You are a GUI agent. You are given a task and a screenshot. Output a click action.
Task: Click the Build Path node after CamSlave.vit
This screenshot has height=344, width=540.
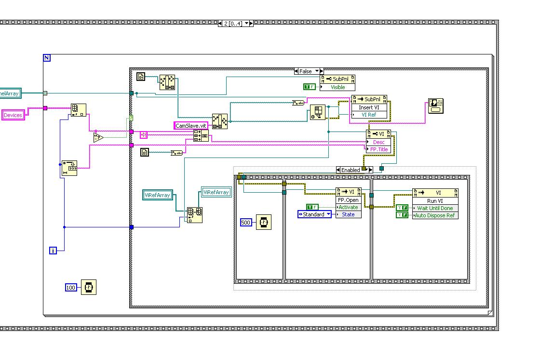pos(220,121)
